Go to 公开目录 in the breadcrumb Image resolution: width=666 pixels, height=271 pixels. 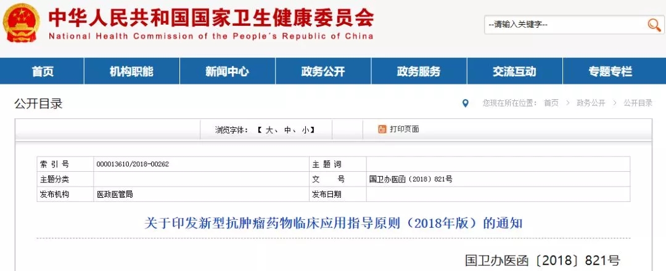point(638,103)
